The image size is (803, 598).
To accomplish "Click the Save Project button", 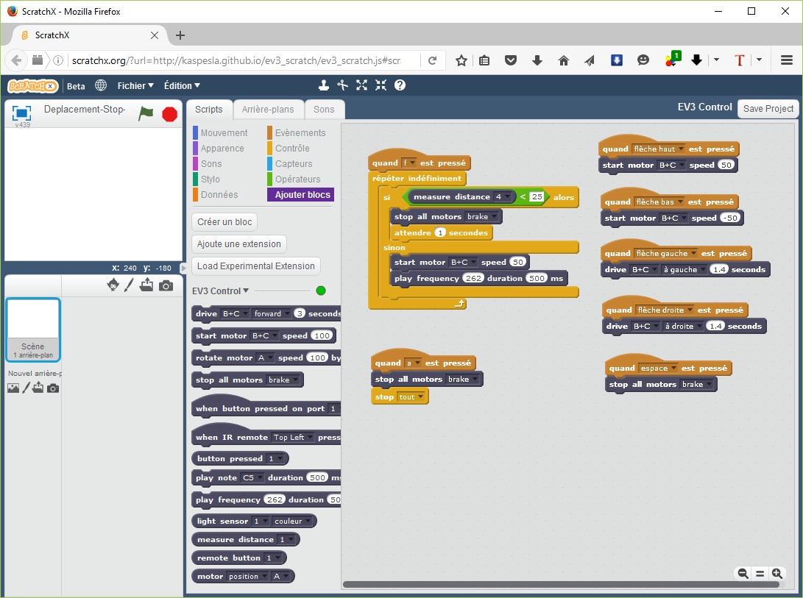I will click(768, 107).
